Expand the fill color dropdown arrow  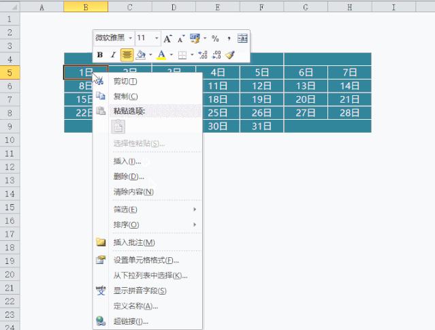150,55
